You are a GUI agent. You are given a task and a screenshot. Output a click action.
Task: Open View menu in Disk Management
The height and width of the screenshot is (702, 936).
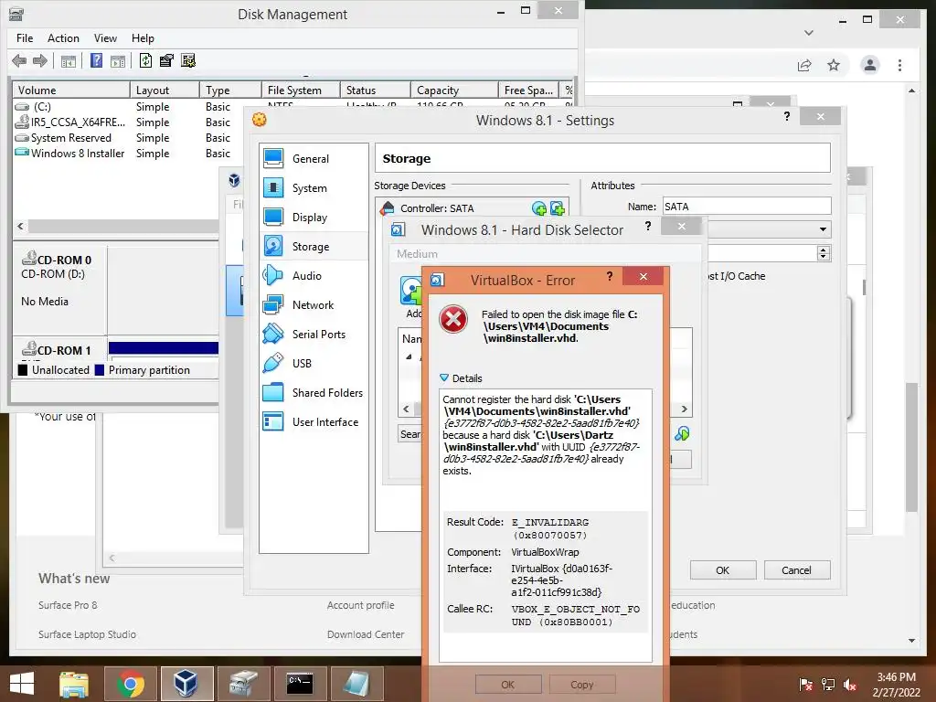[105, 38]
